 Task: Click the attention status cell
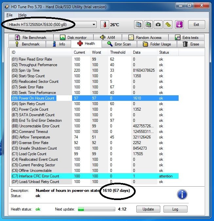(x=166, y=176)
